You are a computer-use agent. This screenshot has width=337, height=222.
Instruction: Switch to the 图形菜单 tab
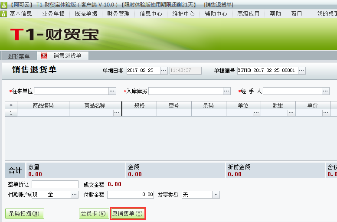pyautogui.click(x=19, y=56)
